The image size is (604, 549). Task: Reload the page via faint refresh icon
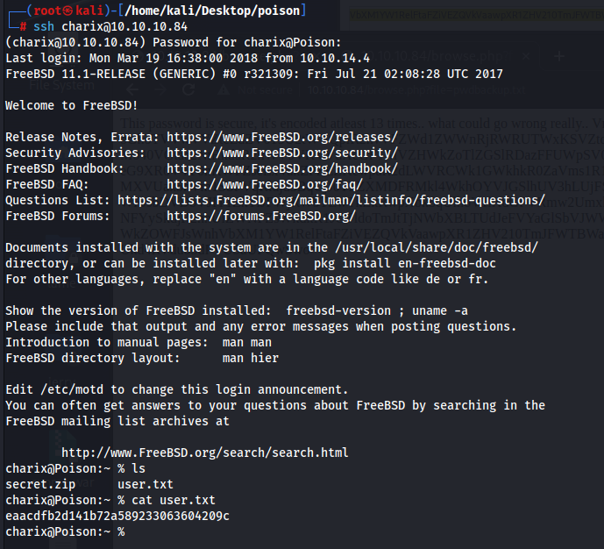188,90
